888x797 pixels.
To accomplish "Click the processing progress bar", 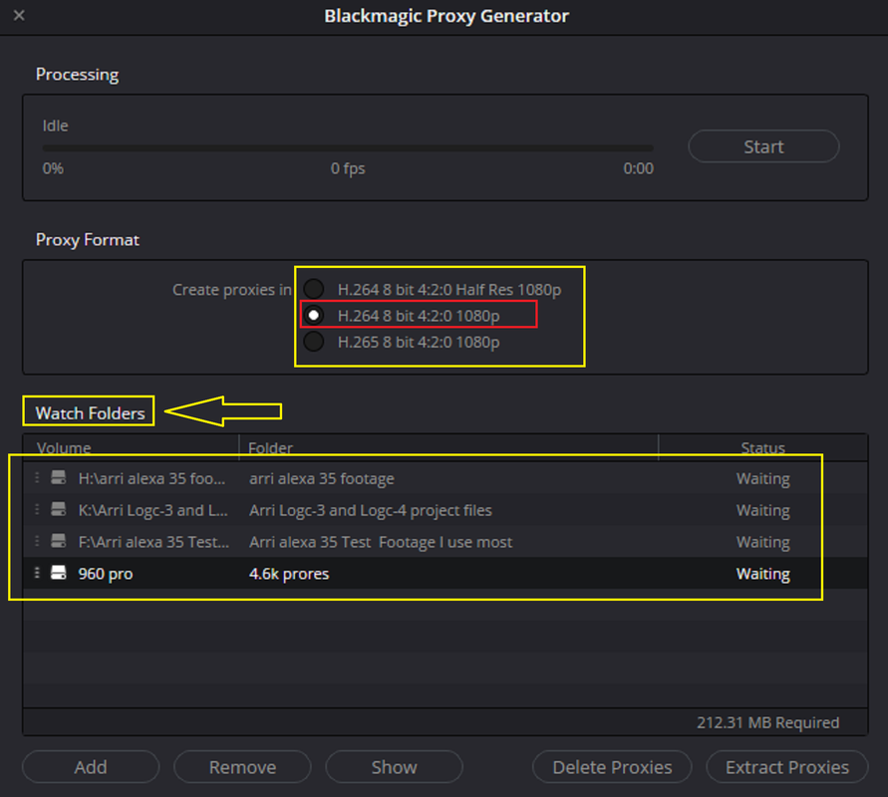I will point(348,147).
